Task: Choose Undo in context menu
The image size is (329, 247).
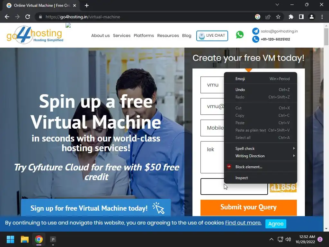Action: 261,90
